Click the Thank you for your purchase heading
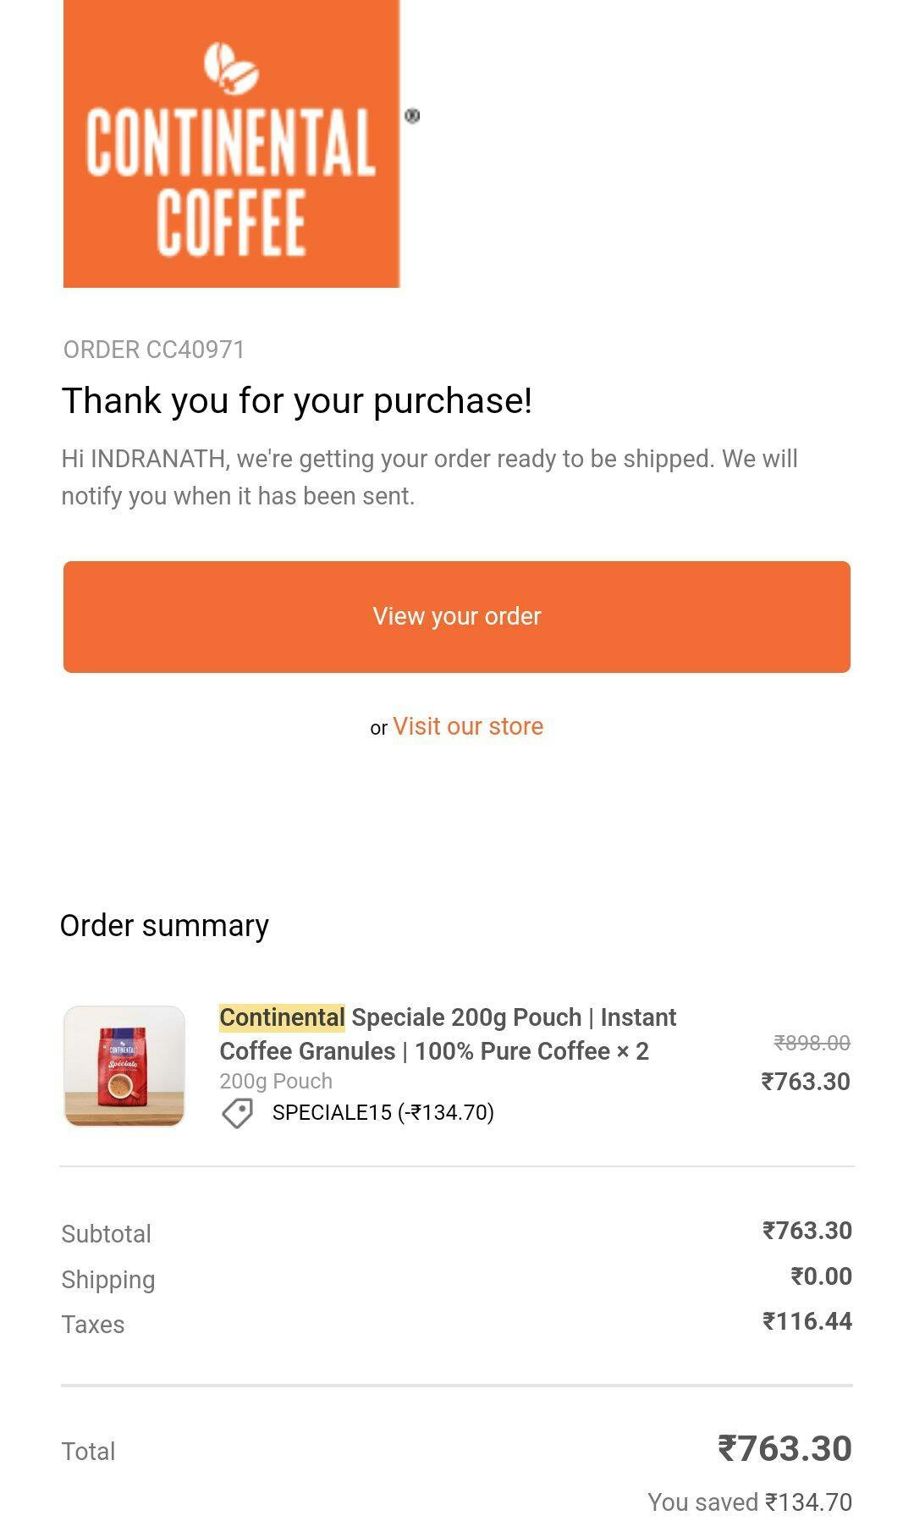 (x=297, y=400)
